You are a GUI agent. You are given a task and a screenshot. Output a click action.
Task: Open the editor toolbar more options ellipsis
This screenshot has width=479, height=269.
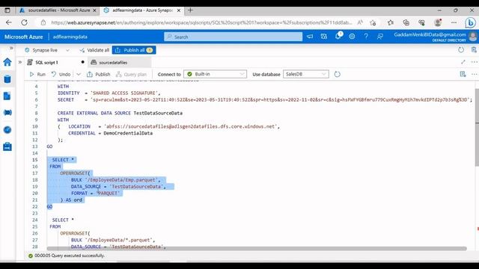474,74
